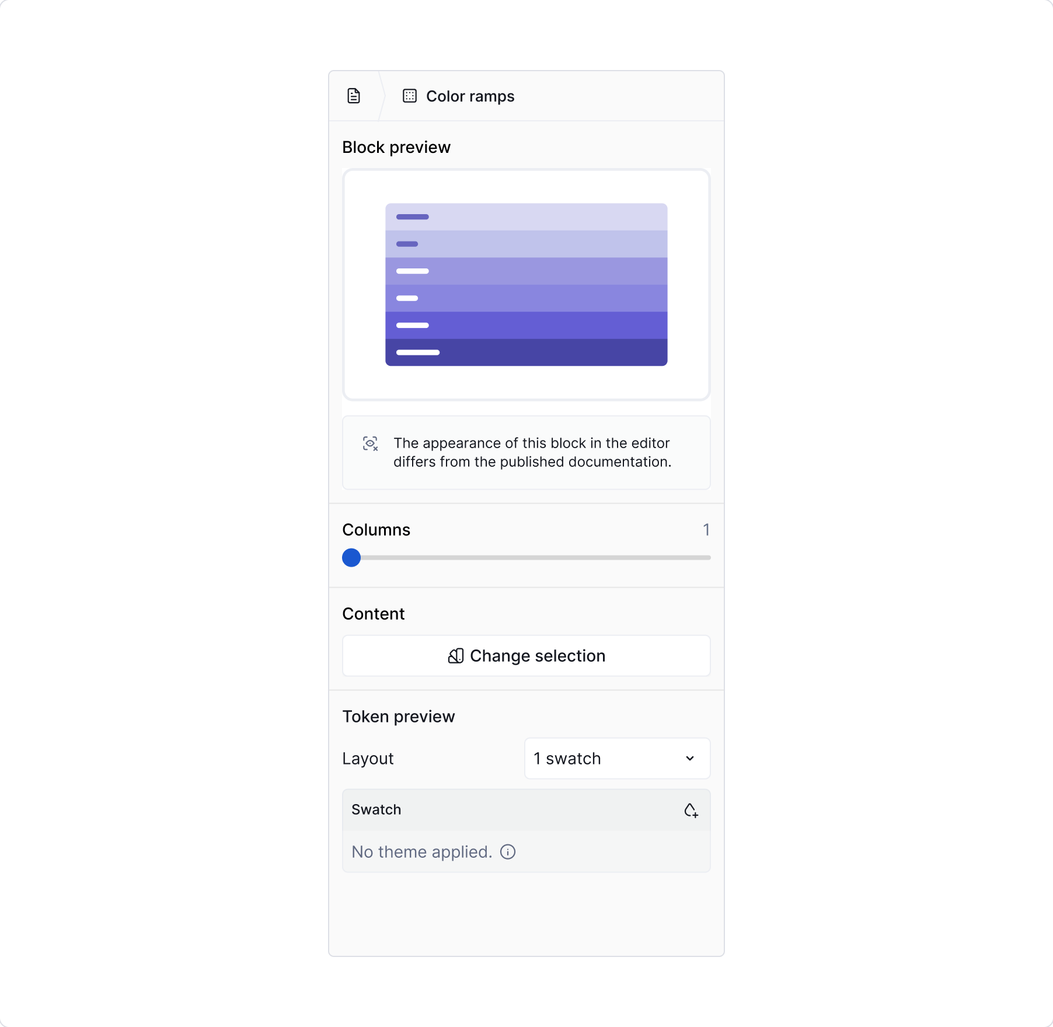Click the editor appearance warning message
The image size is (1053, 1027).
coord(532,452)
